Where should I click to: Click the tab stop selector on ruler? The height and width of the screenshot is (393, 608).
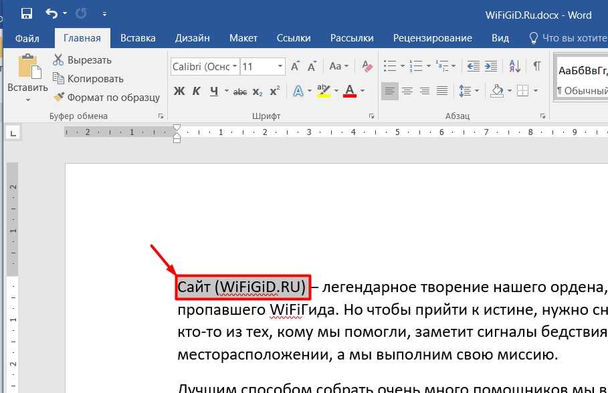pyautogui.click(x=13, y=133)
